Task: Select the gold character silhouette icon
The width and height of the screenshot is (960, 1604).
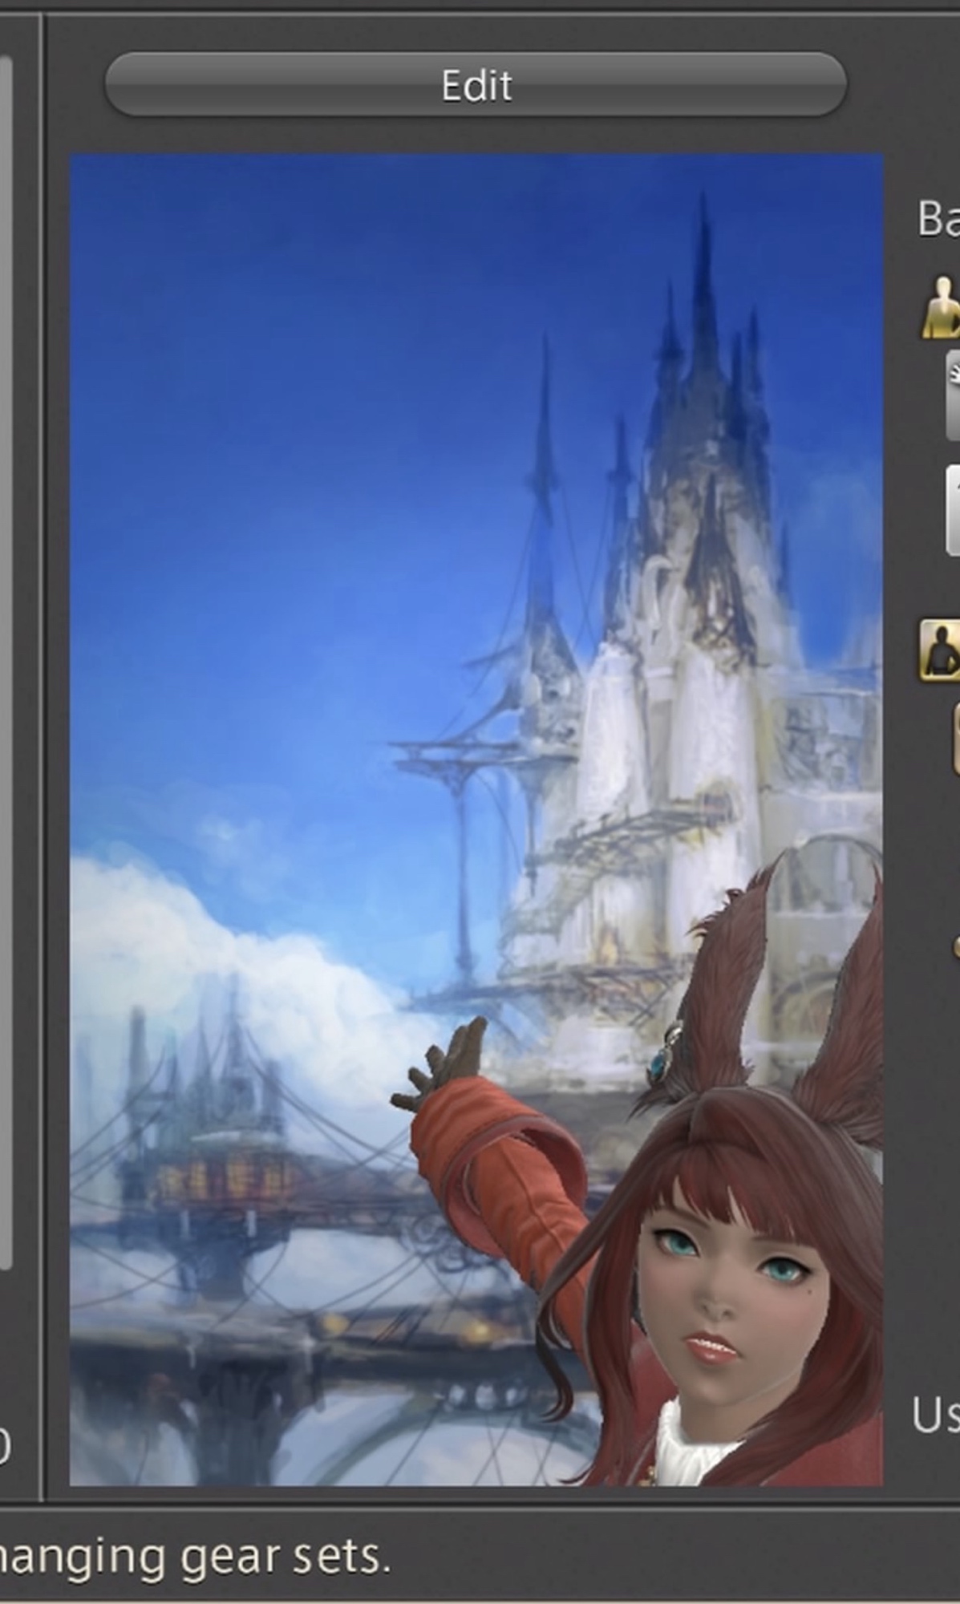Action: (x=942, y=309)
